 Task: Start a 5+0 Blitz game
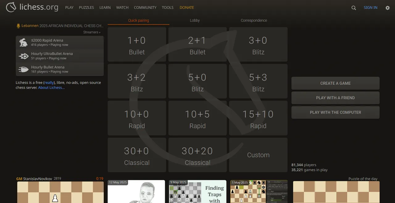(x=197, y=81)
